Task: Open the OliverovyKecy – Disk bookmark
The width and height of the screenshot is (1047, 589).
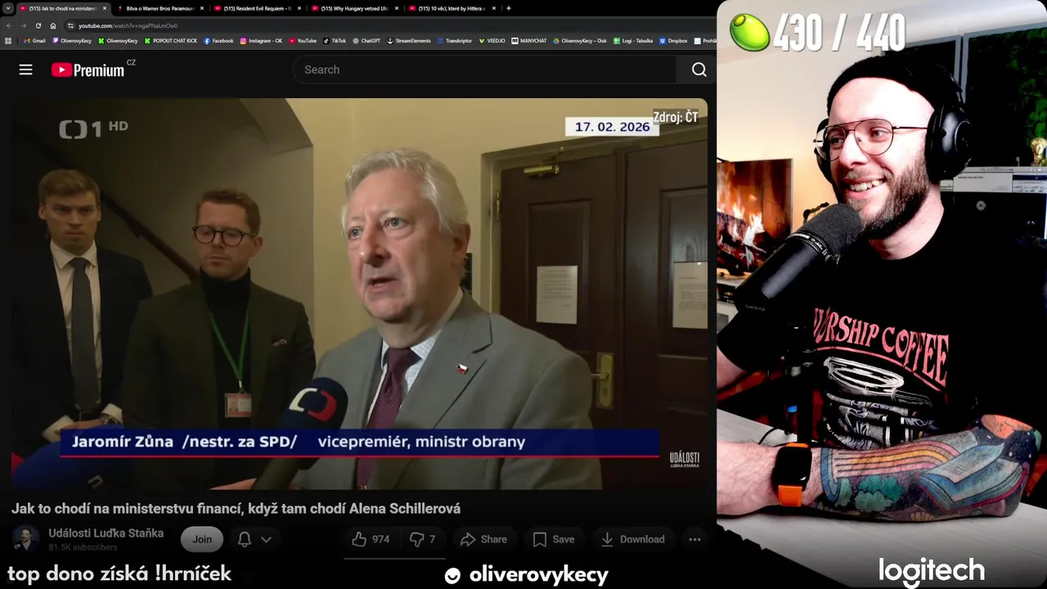Action: click(x=580, y=40)
